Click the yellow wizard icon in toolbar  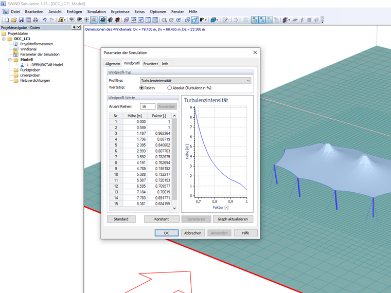61,20
